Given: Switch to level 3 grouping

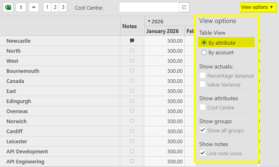Looking at the screenshot, I should pyautogui.click(x=63, y=7).
